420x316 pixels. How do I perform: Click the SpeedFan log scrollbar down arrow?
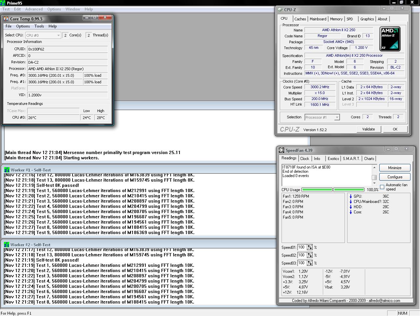click(374, 183)
